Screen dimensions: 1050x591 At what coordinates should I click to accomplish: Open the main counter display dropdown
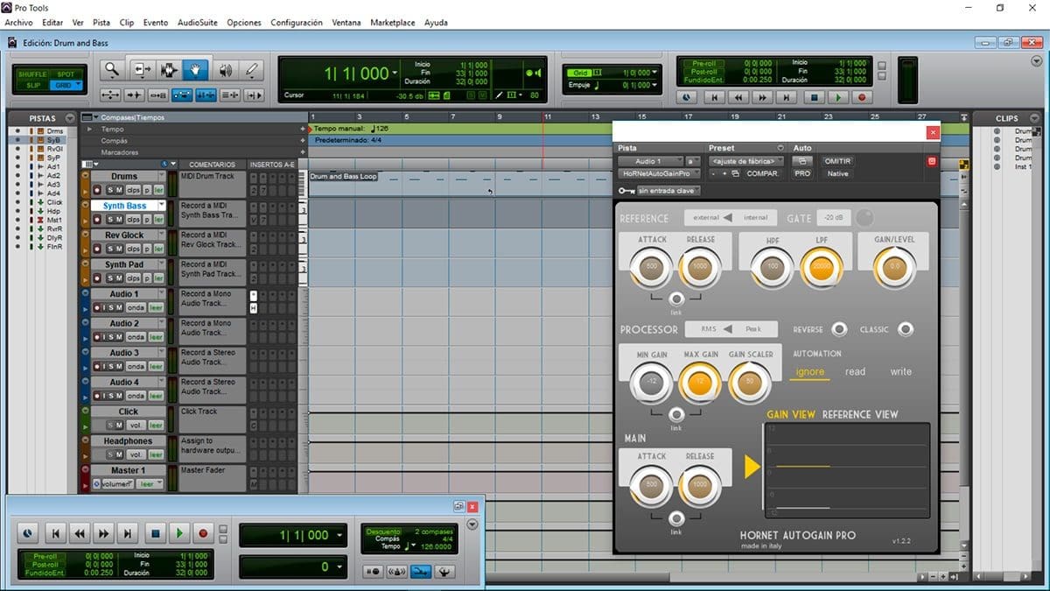tap(395, 74)
